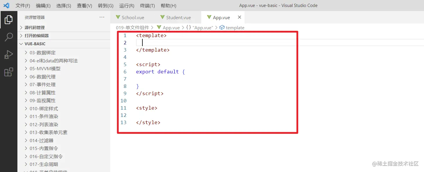Open the Explorer view in activity bar
The height and width of the screenshot is (172, 424).
point(9,20)
